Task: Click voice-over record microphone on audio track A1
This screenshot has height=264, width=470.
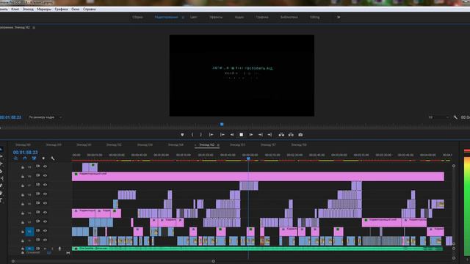Action: tap(59, 249)
